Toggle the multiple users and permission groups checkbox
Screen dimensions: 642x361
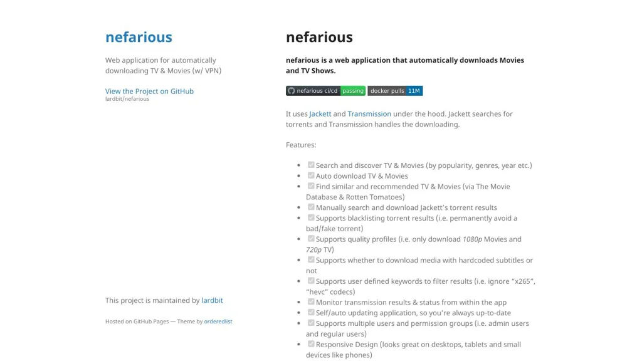point(311,323)
